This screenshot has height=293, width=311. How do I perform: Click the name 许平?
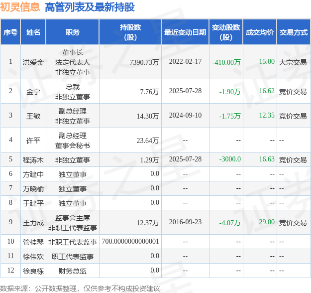[x=33, y=141]
